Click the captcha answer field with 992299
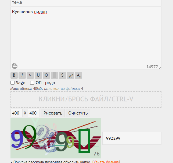The width and height of the screenshot is (173, 163). 132,138
